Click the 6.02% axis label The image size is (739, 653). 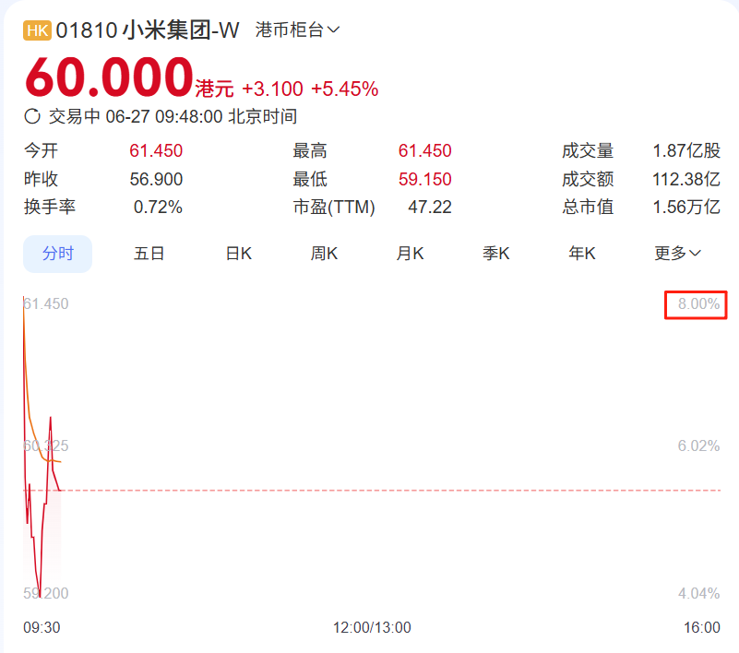[698, 445]
